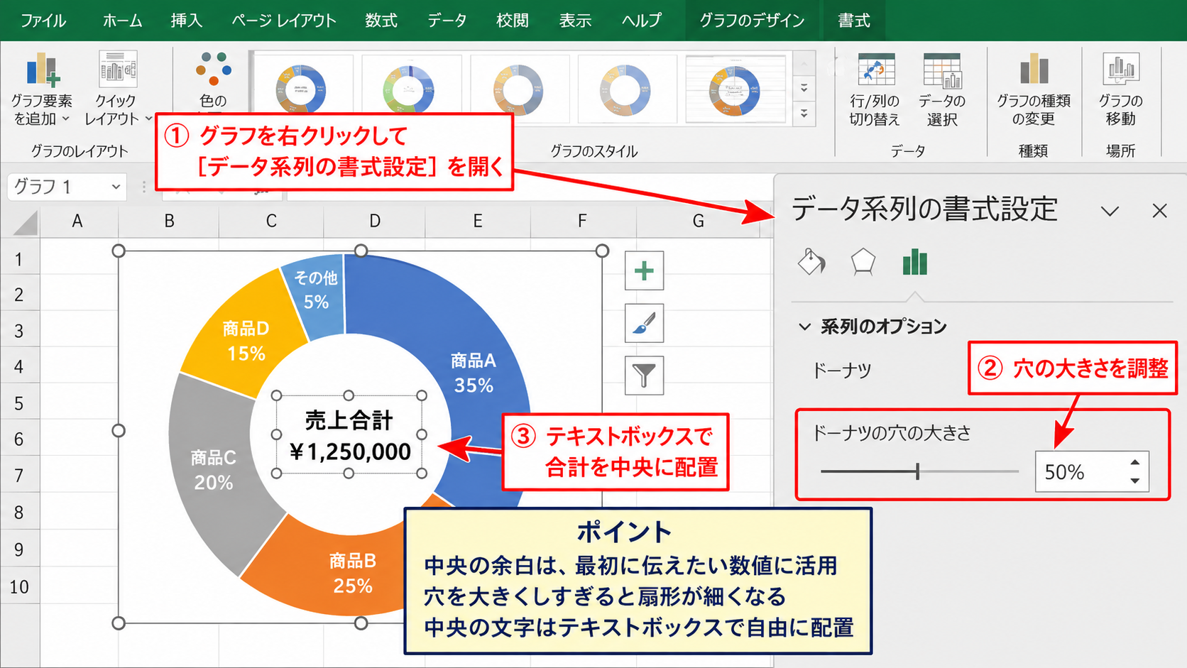Open the chart filter funnel button
The height and width of the screenshot is (668, 1187).
tap(644, 375)
